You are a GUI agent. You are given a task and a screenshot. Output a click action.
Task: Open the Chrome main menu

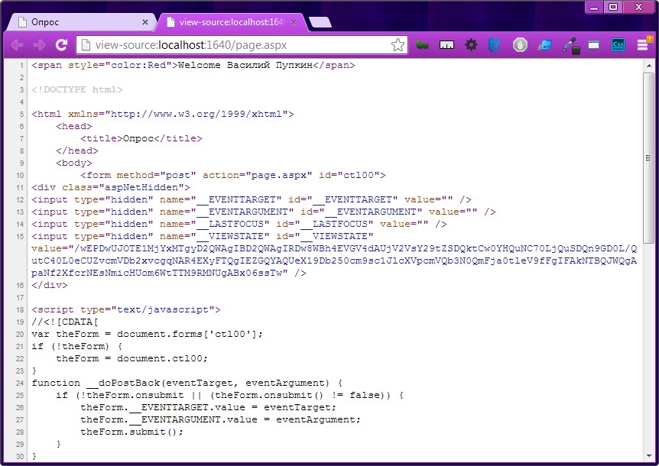click(643, 45)
